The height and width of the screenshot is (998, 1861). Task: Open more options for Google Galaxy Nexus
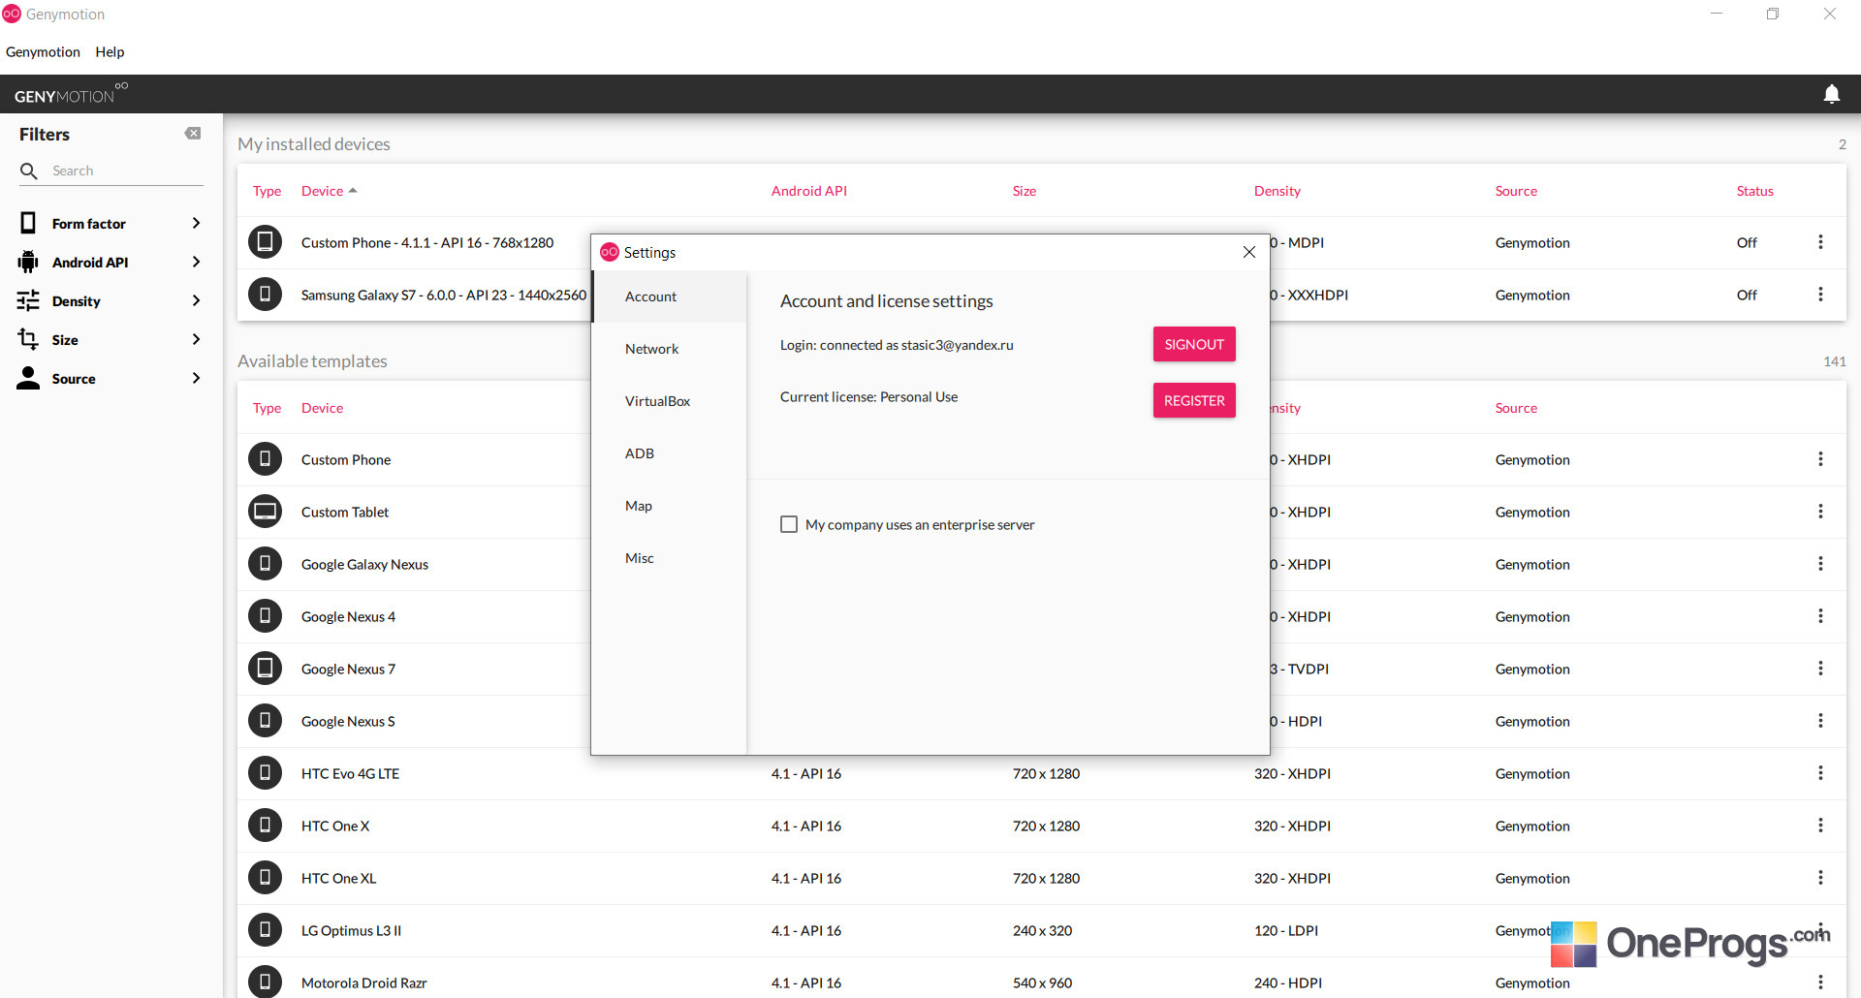(x=1820, y=564)
